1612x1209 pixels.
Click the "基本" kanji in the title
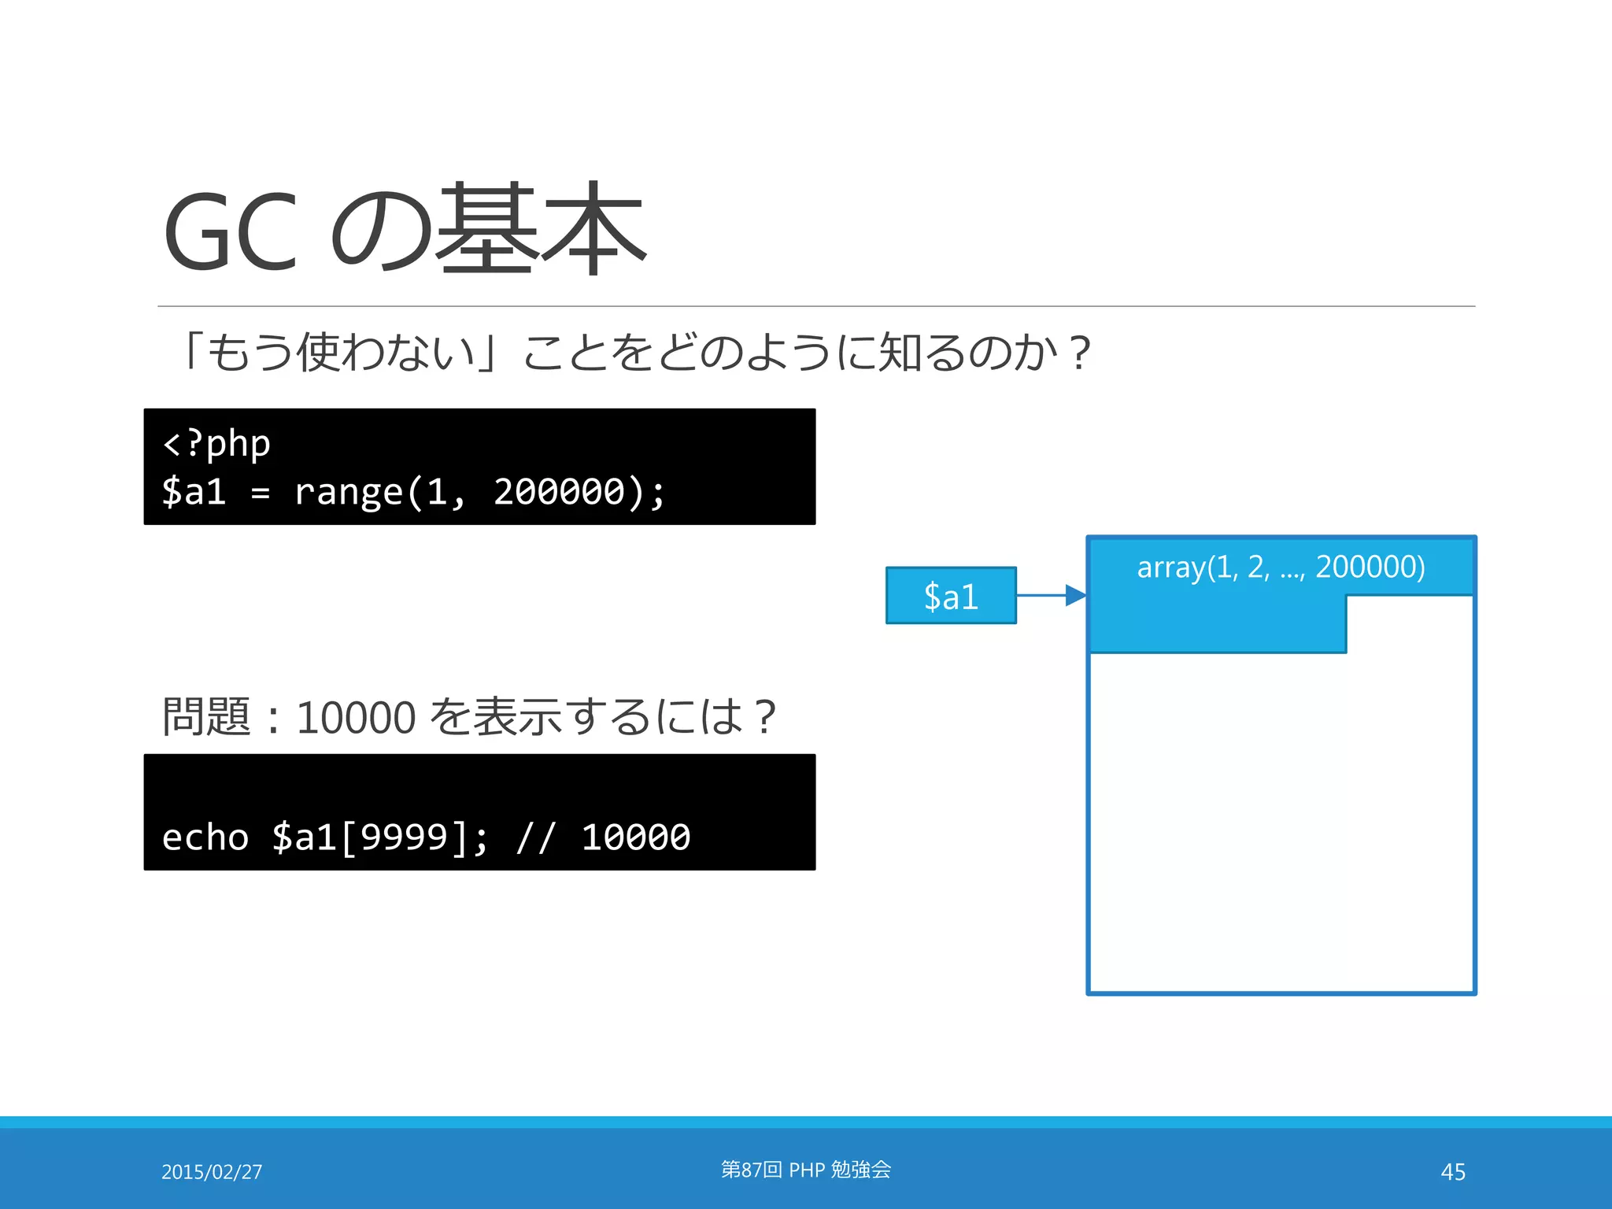coord(541,229)
